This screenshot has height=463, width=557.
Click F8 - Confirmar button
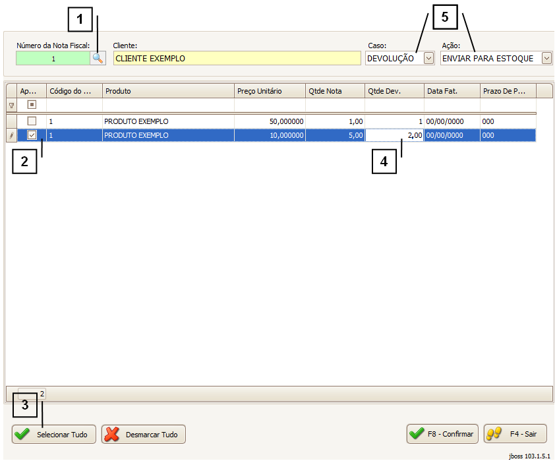(442, 434)
